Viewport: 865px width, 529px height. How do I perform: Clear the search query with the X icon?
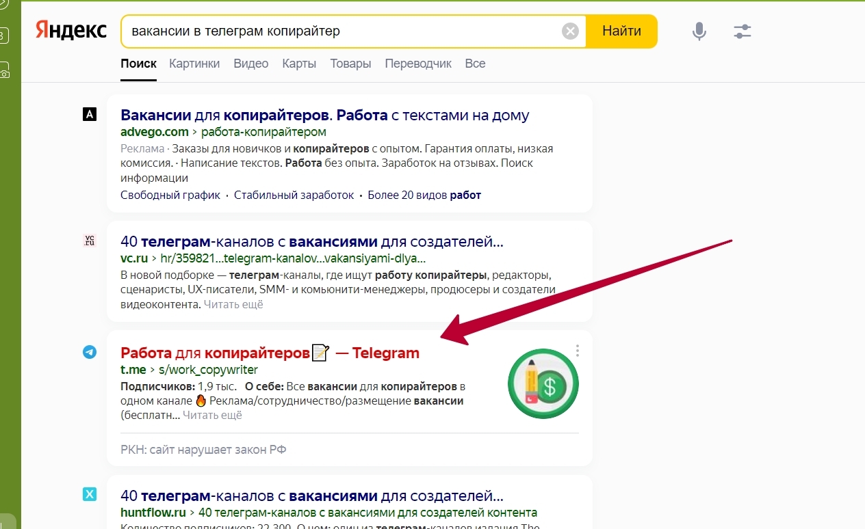click(x=569, y=30)
